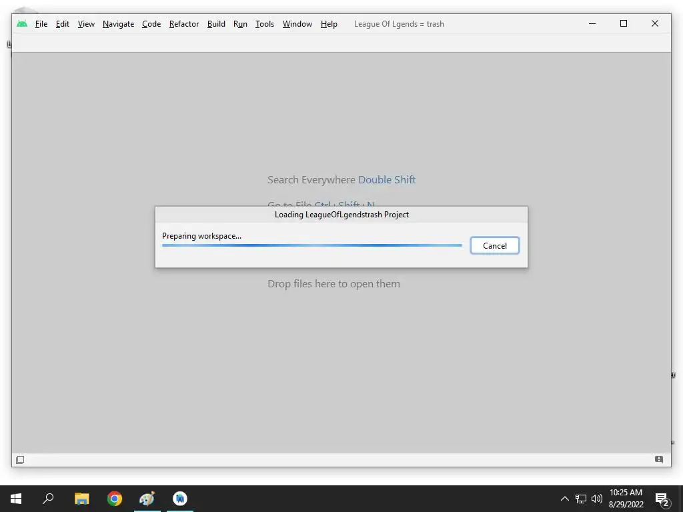Viewport: 683px width, 512px height.
Task: Open the event log notifications icon in status bar
Action: (x=659, y=459)
